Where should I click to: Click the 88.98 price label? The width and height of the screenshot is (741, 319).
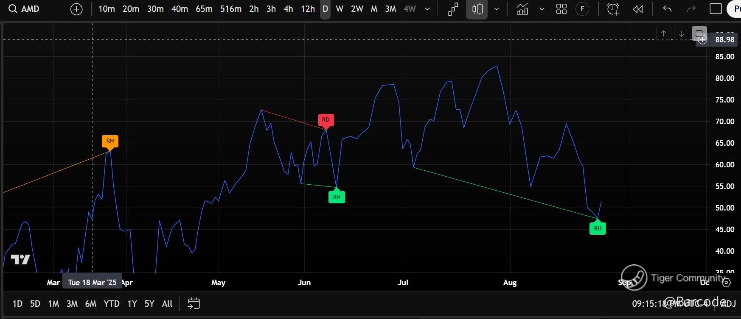725,40
